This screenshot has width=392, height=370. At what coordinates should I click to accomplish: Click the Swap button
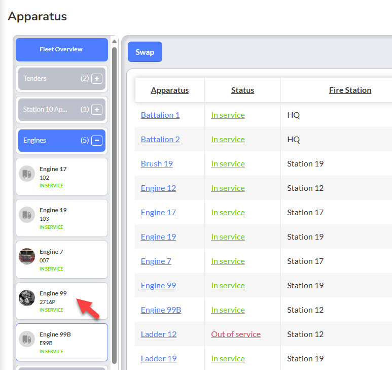pyautogui.click(x=145, y=52)
